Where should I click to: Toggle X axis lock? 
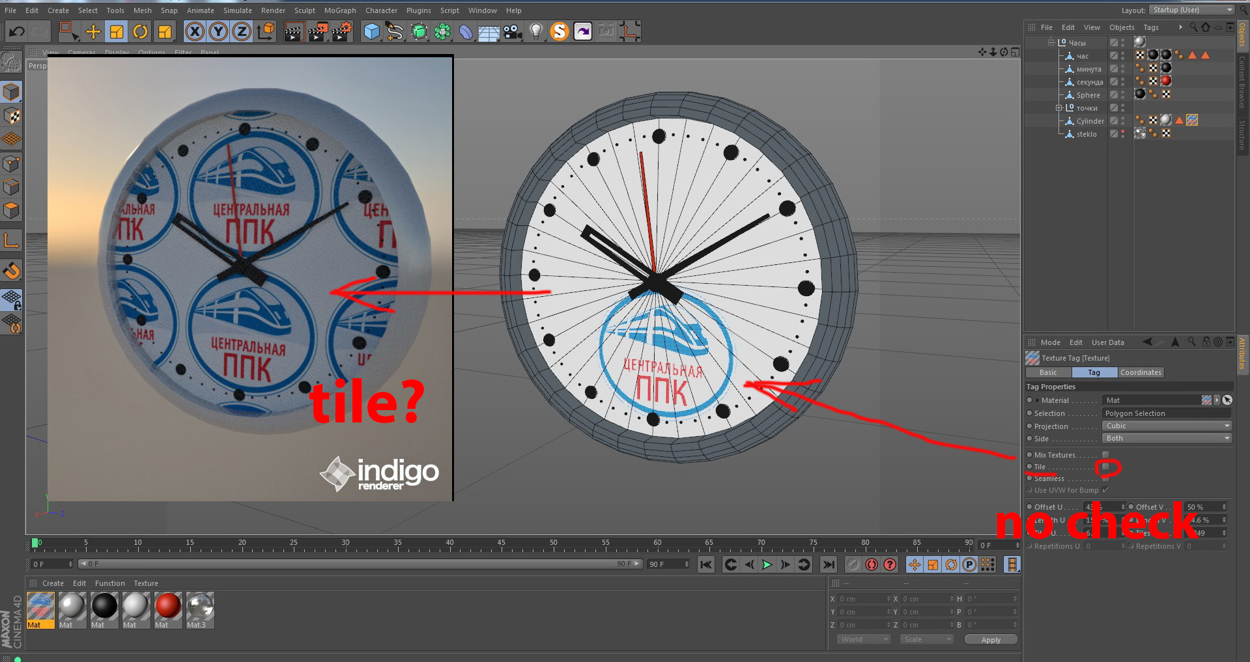point(195,31)
